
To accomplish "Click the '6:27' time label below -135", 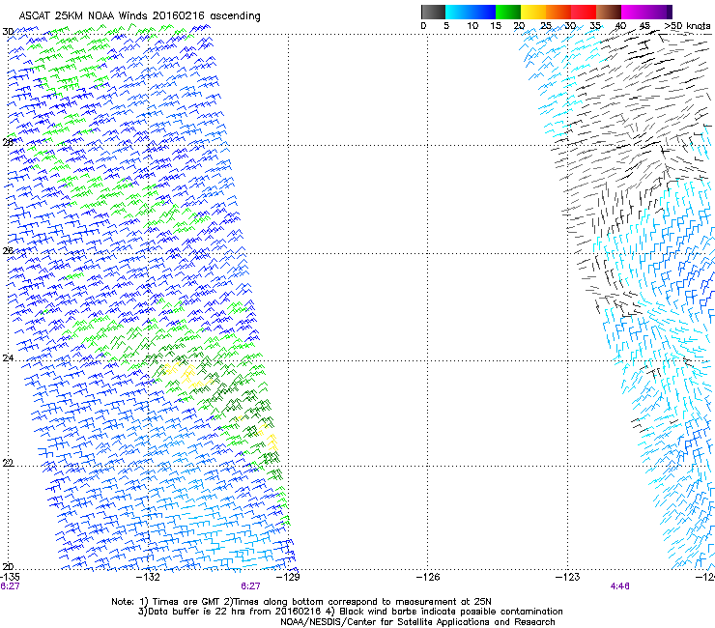I will 10,586.
